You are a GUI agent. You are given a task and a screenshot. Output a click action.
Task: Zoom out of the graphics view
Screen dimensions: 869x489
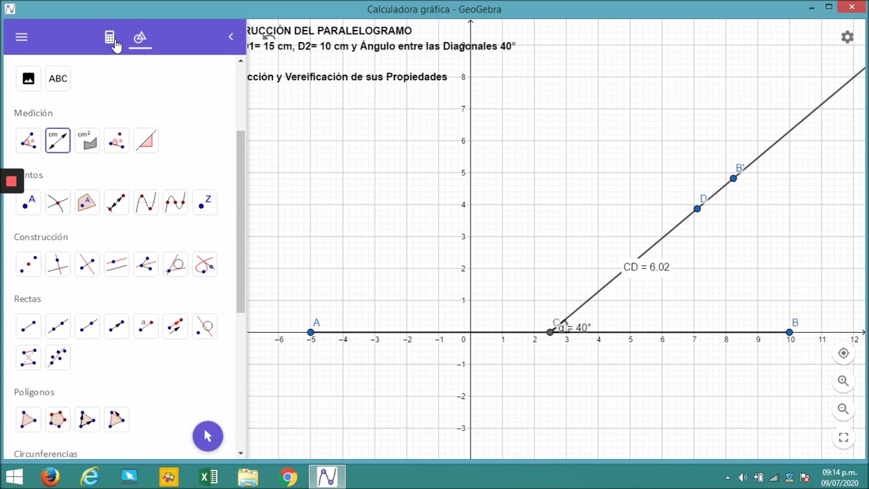coord(843,409)
